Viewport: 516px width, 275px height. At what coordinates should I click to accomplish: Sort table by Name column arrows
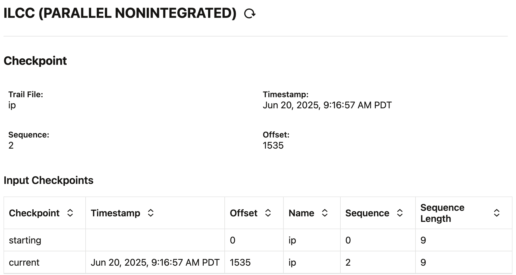[x=325, y=213]
